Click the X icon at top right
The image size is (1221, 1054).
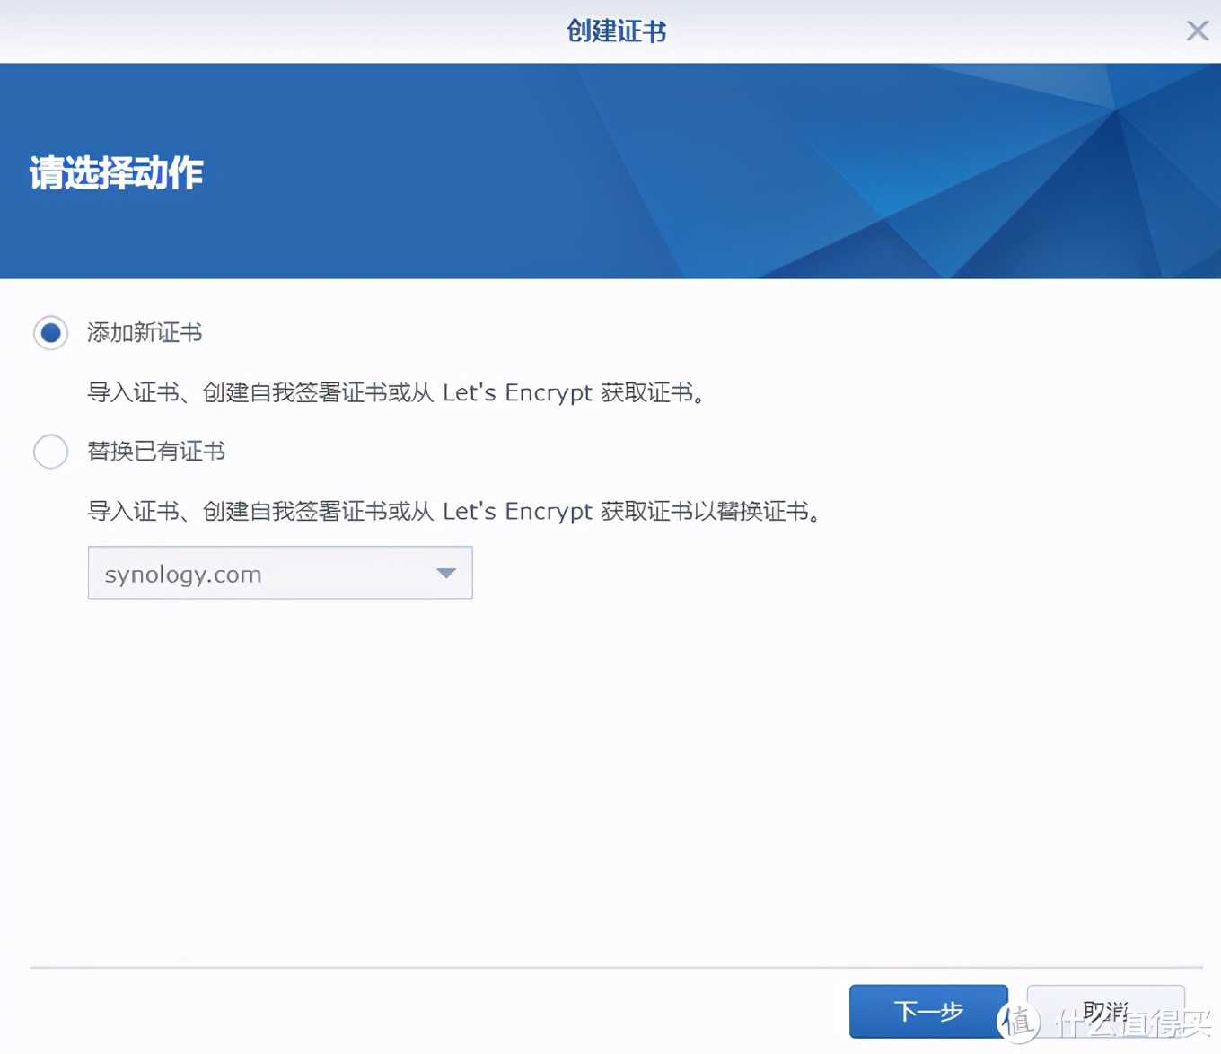[x=1197, y=30]
